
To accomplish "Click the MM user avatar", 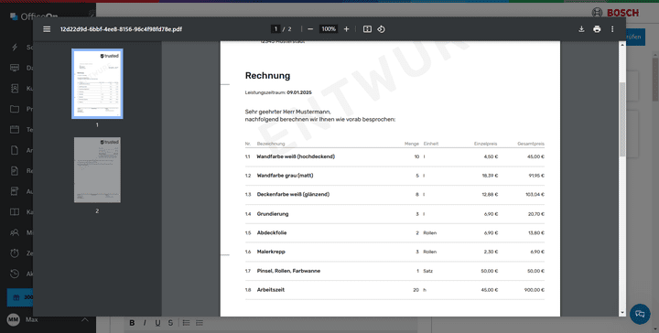I will tap(14, 320).
